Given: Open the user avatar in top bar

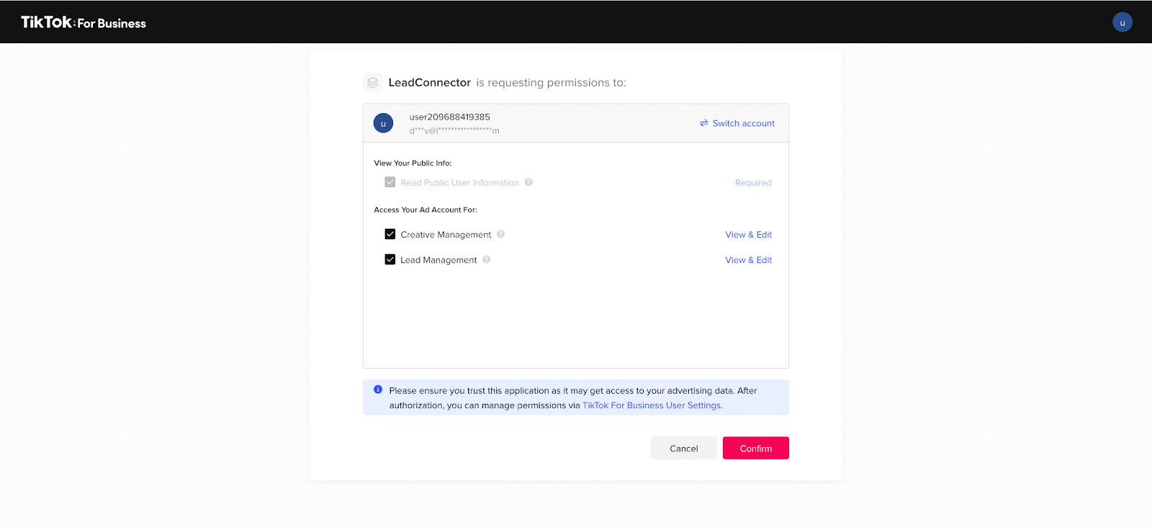Looking at the screenshot, I should [x=1122, y=22].
